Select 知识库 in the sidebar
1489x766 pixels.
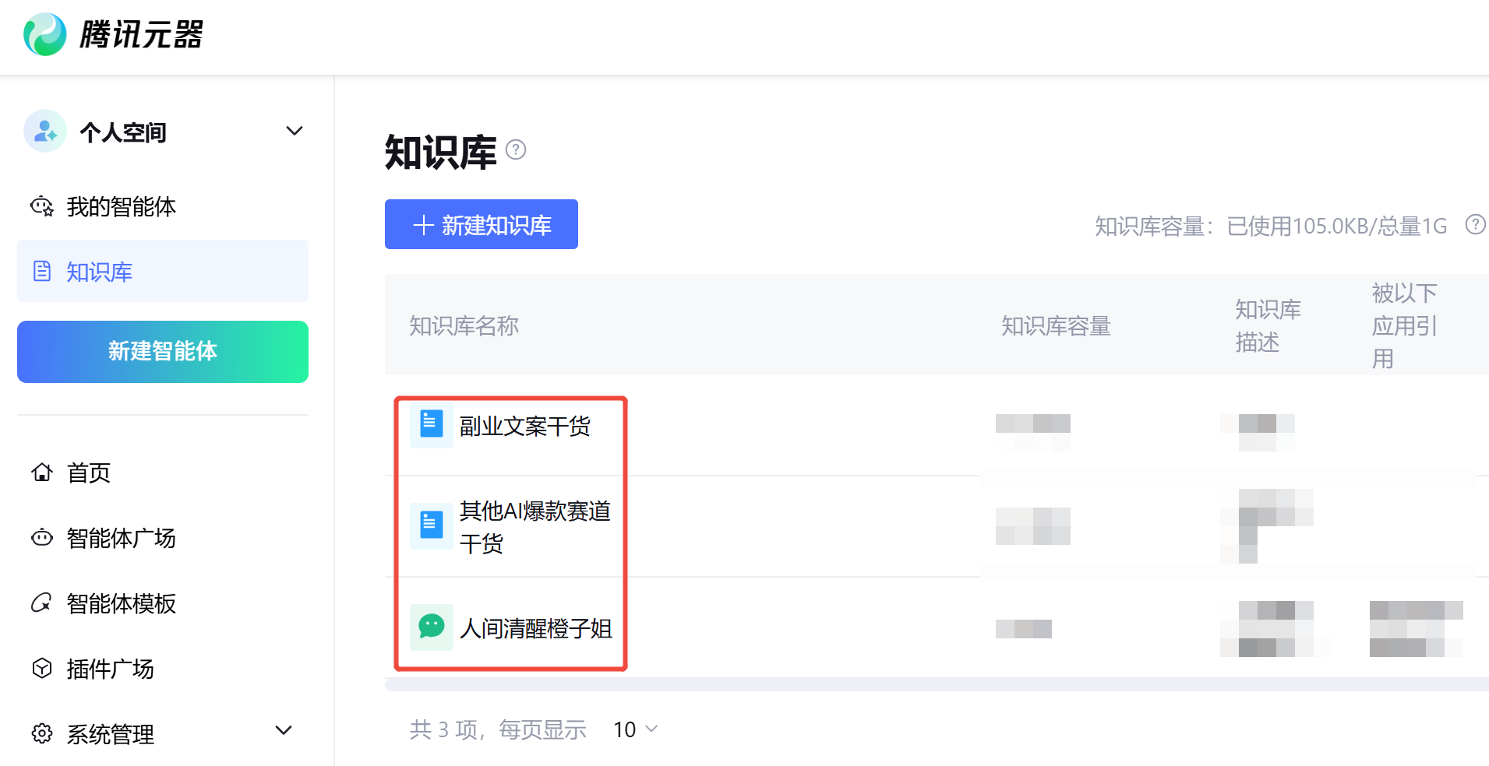point(99,272)
